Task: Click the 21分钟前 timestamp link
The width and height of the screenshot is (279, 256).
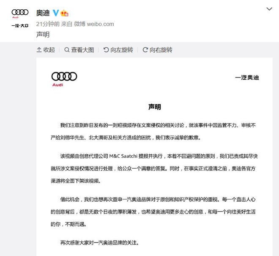Action: click(48, 24)
